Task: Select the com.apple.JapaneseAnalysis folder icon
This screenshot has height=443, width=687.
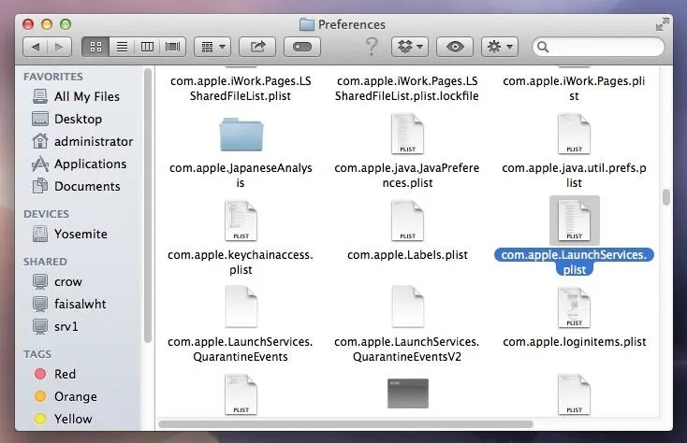Action: pyautogui.click(x=241, y=135)
